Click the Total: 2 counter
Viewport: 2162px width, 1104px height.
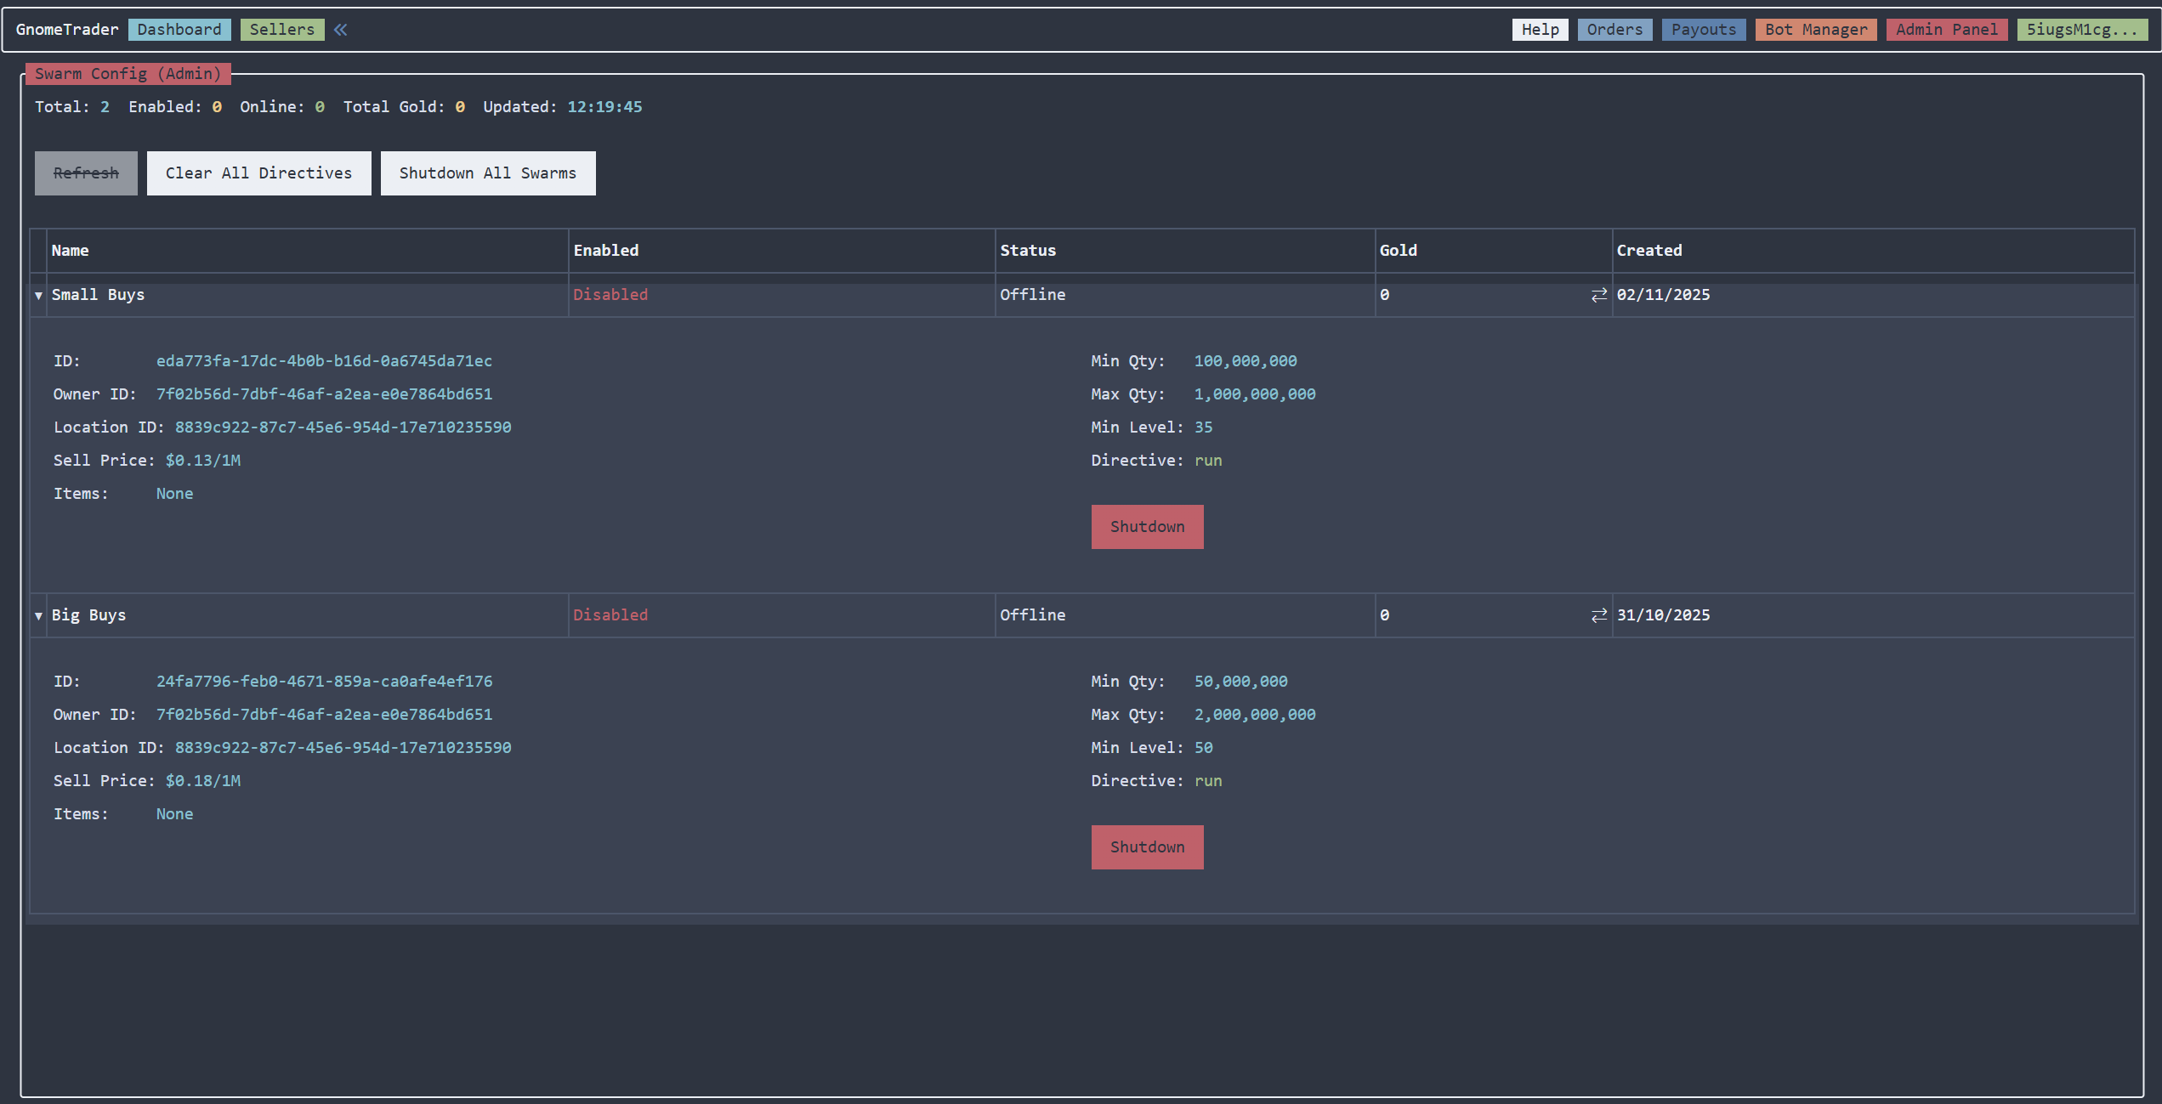pos(72,107)
